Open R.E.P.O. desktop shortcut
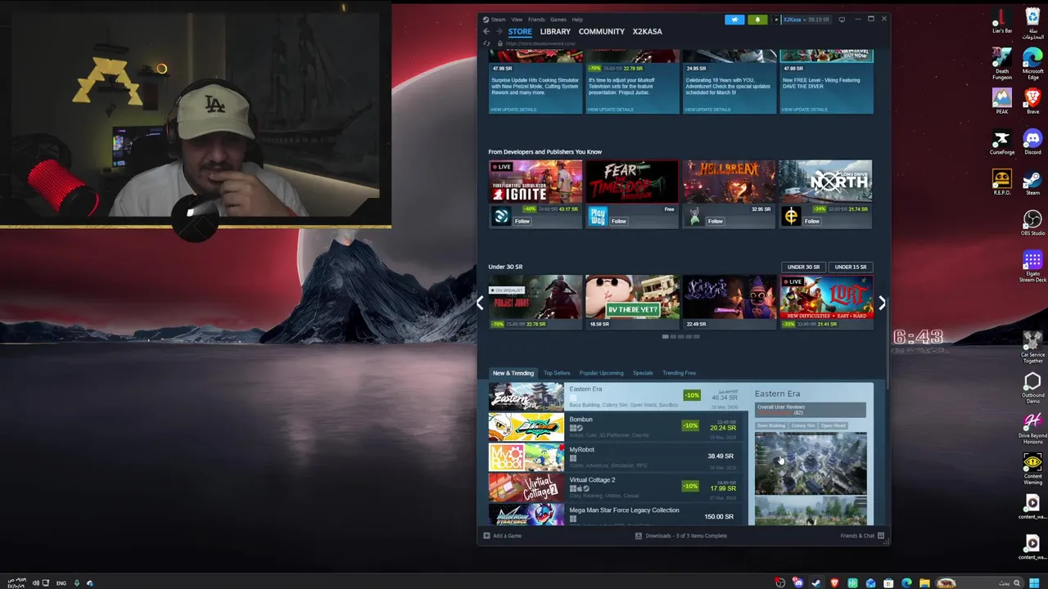 [1002, 182]
